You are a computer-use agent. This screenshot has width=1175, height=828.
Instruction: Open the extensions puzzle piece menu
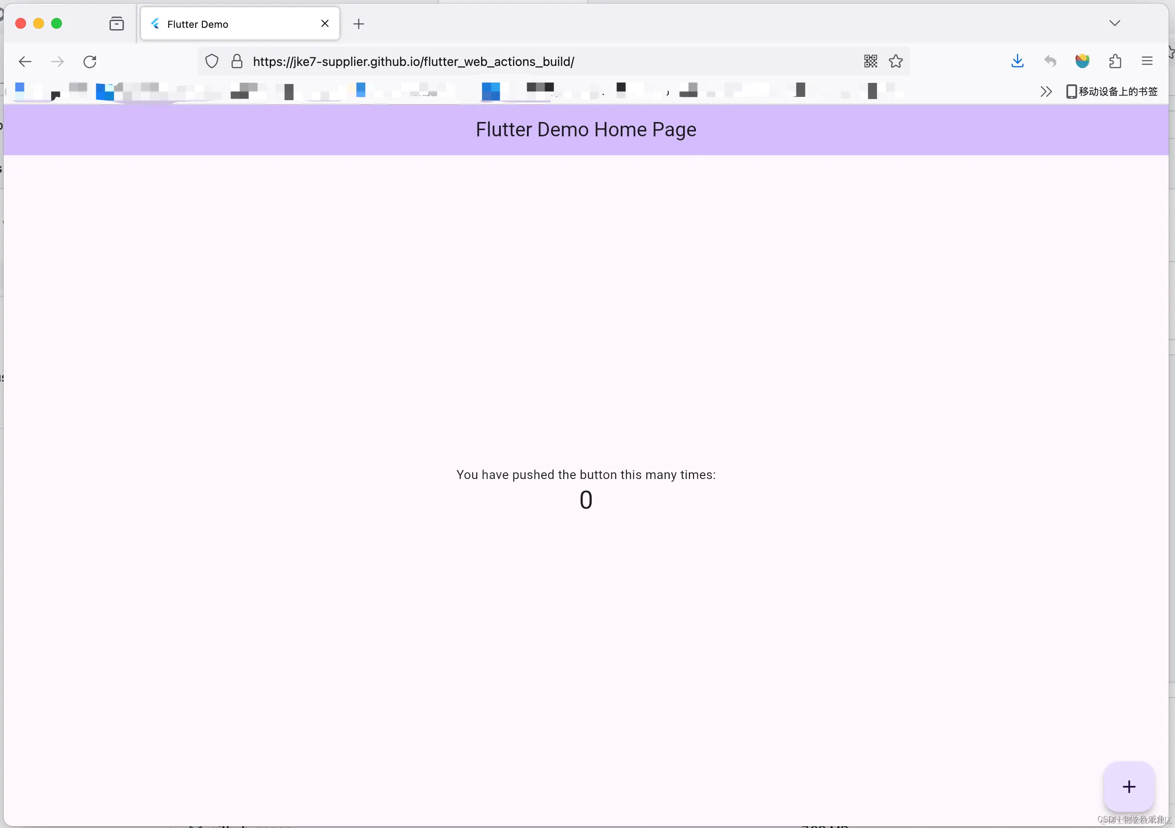[x=1115, y=61]
